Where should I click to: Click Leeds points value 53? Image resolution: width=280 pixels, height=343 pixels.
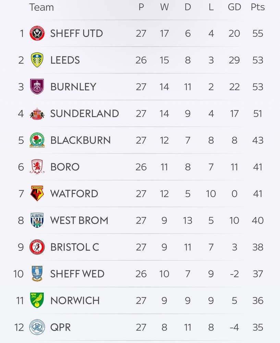(x=258, y=60)
